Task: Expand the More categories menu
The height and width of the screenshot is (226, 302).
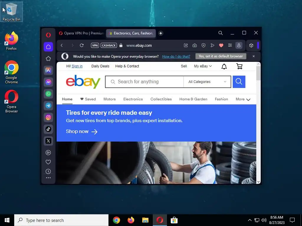Action: pyautogui.click(x=243, y=99)
